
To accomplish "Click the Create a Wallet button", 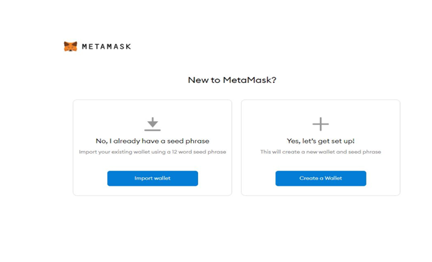I will tap(321, 178).
